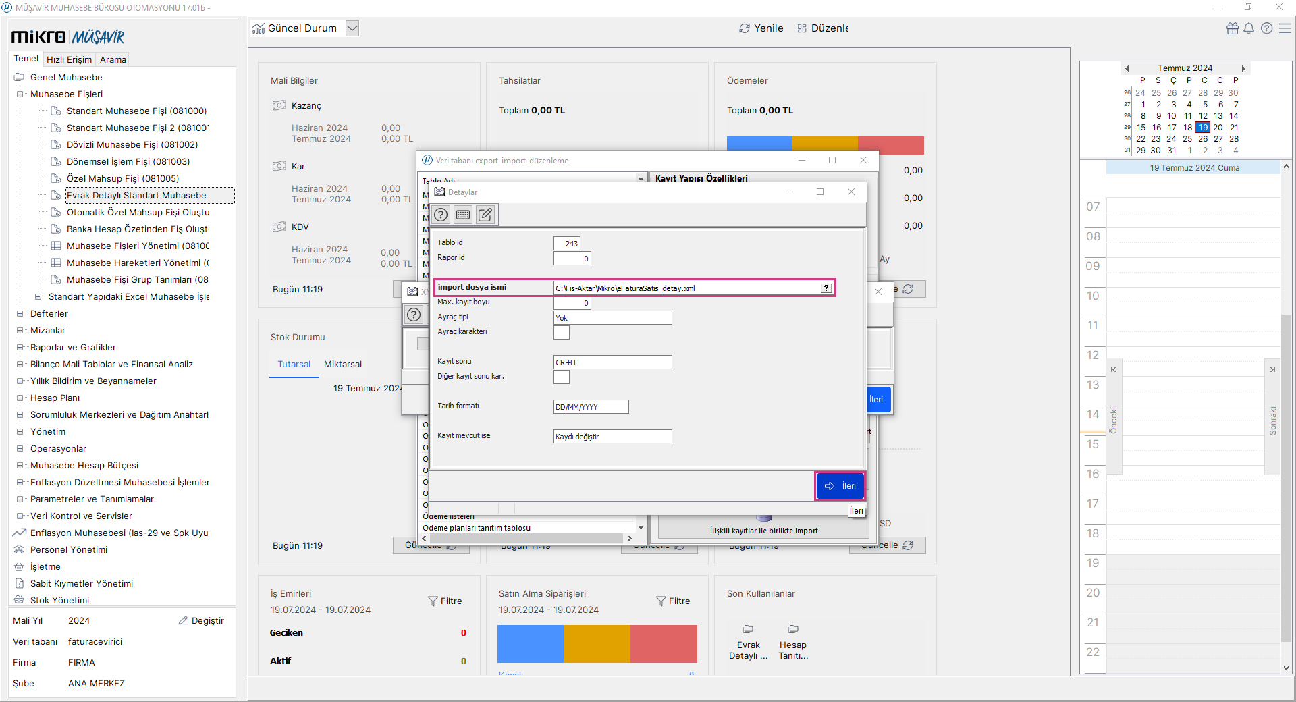Expand the Defterler tree node
This screenshot has width=1296, height=702.
tap(20, 313)
